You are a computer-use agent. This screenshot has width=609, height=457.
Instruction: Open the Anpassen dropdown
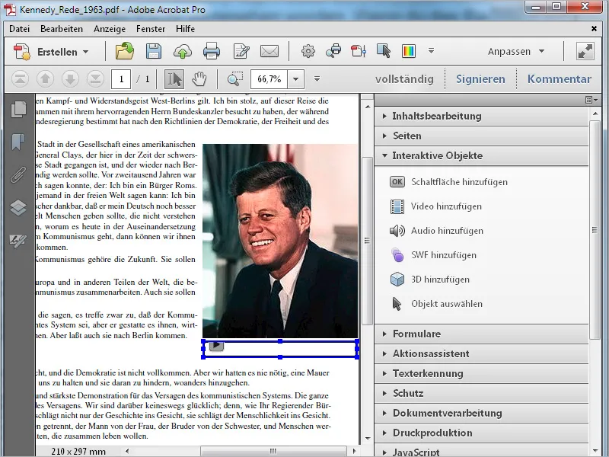point(516,51)
